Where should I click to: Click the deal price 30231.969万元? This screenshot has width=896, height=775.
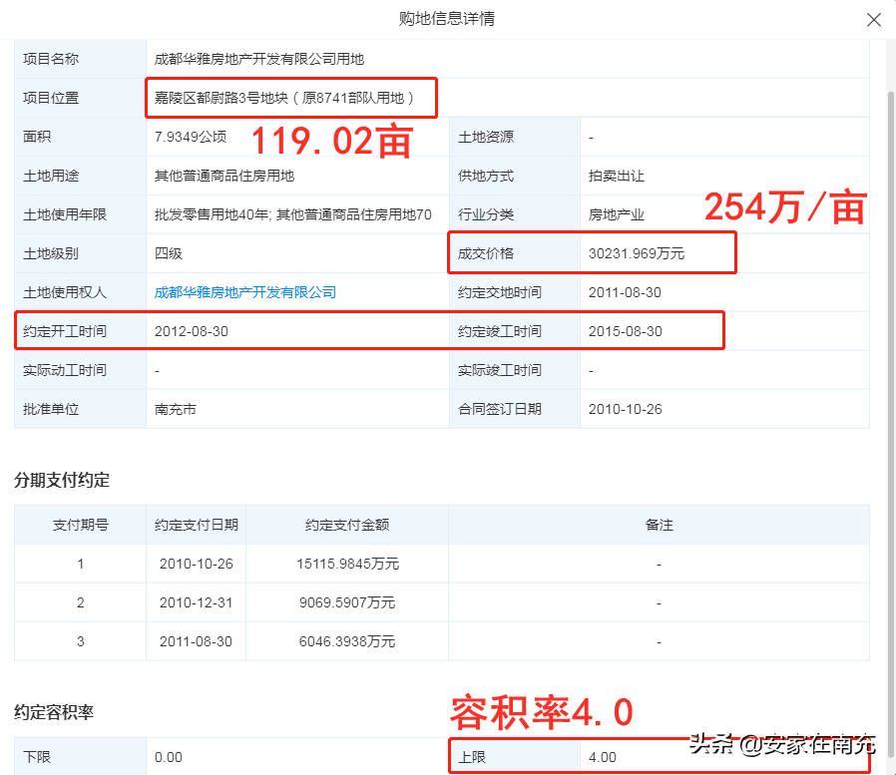636,253
